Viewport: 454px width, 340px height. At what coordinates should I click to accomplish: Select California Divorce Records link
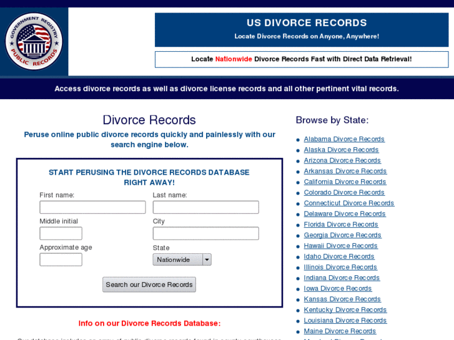pyautogui.click(x=345, y=182)
